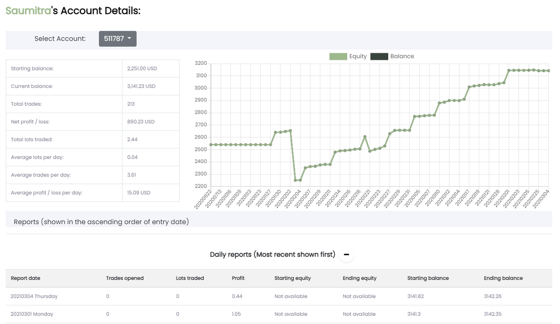The image size is (560, 324).
Task: Click the 890.23 USD net profit value
Action: pyautogui.click(x=140, y=121)
